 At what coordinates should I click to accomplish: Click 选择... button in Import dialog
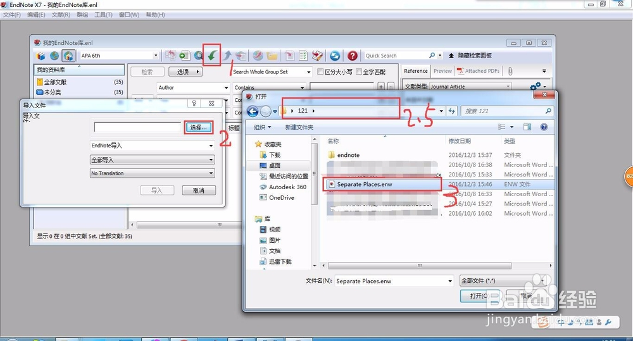(198, 128)
